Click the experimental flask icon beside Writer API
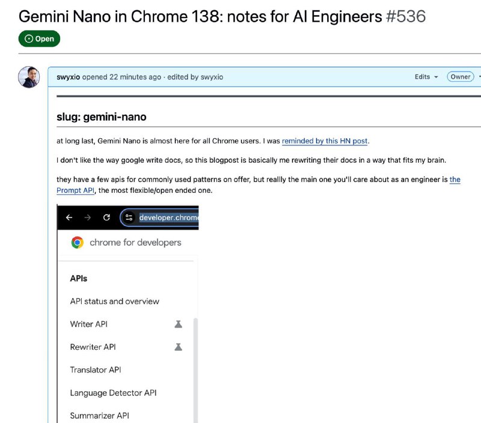The height and width of the screenshot is (423, 481). coord(178,324)
